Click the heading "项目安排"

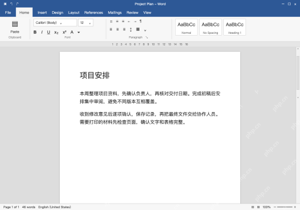coord(95,75)
